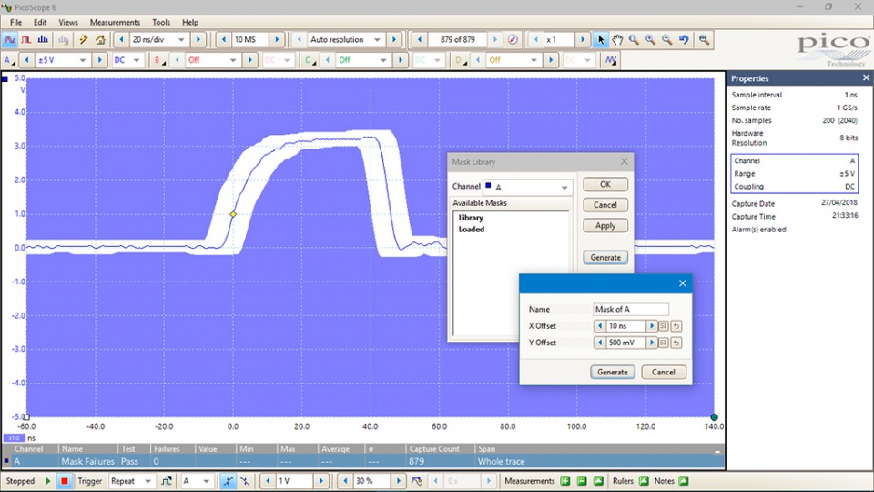Viewport: 874px width, 492px height.
Task: Click the Name field containing Mask of A
Action: (x=630, y=310)
